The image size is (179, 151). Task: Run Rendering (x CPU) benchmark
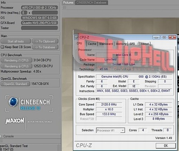(16, 66)
